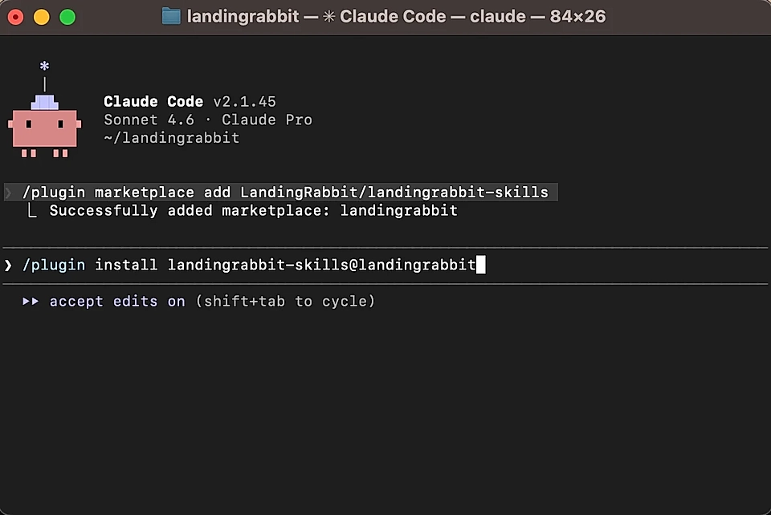This screenshot has height=515, width=771.
Task: Expand the Successfully added marketplace result line
Action: [254, 210]
